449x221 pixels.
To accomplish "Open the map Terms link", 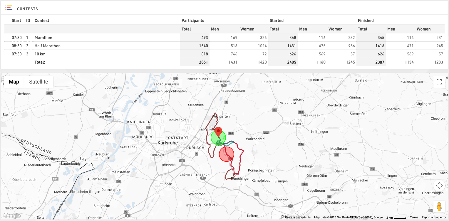I will 414,217.
